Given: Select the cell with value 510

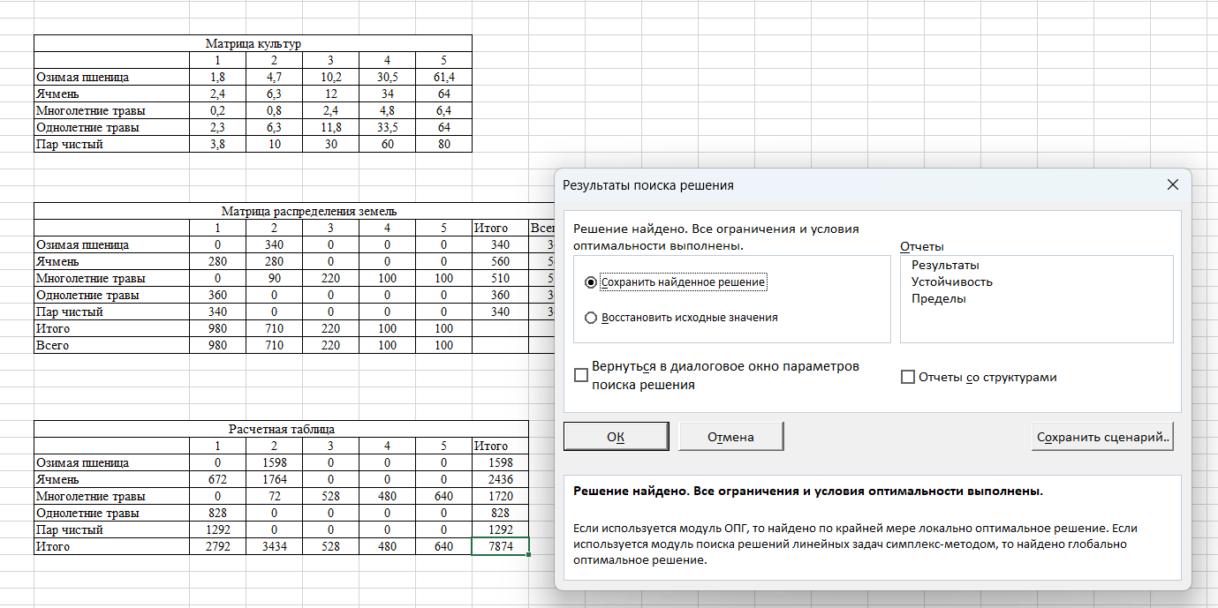Looking at the screenshot, I should (500, 278).
